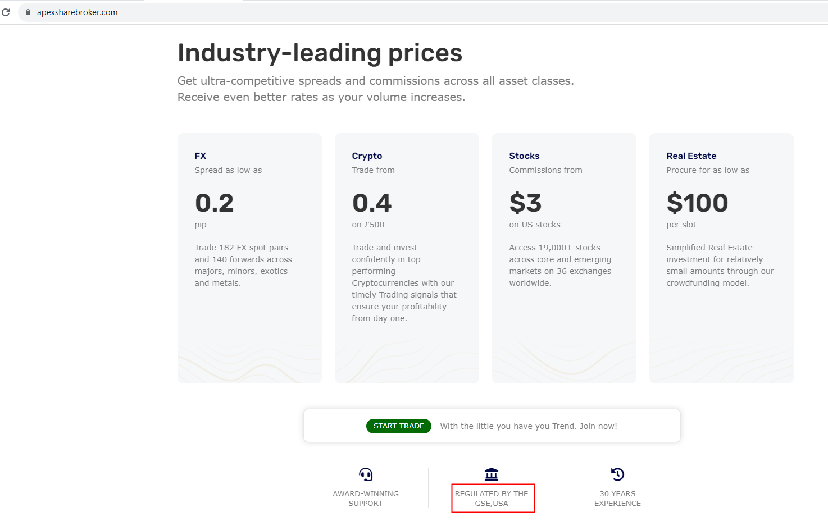Screen dimensions: 828x521
Task: Select the Real Estate card heading
Action: click(691, 156)
